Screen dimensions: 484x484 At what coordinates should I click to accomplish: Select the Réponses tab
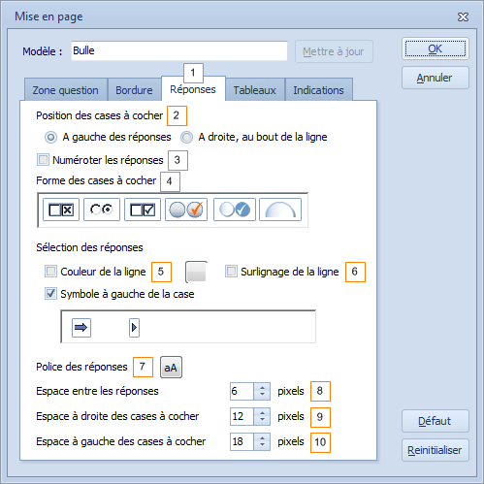(193, 89)
